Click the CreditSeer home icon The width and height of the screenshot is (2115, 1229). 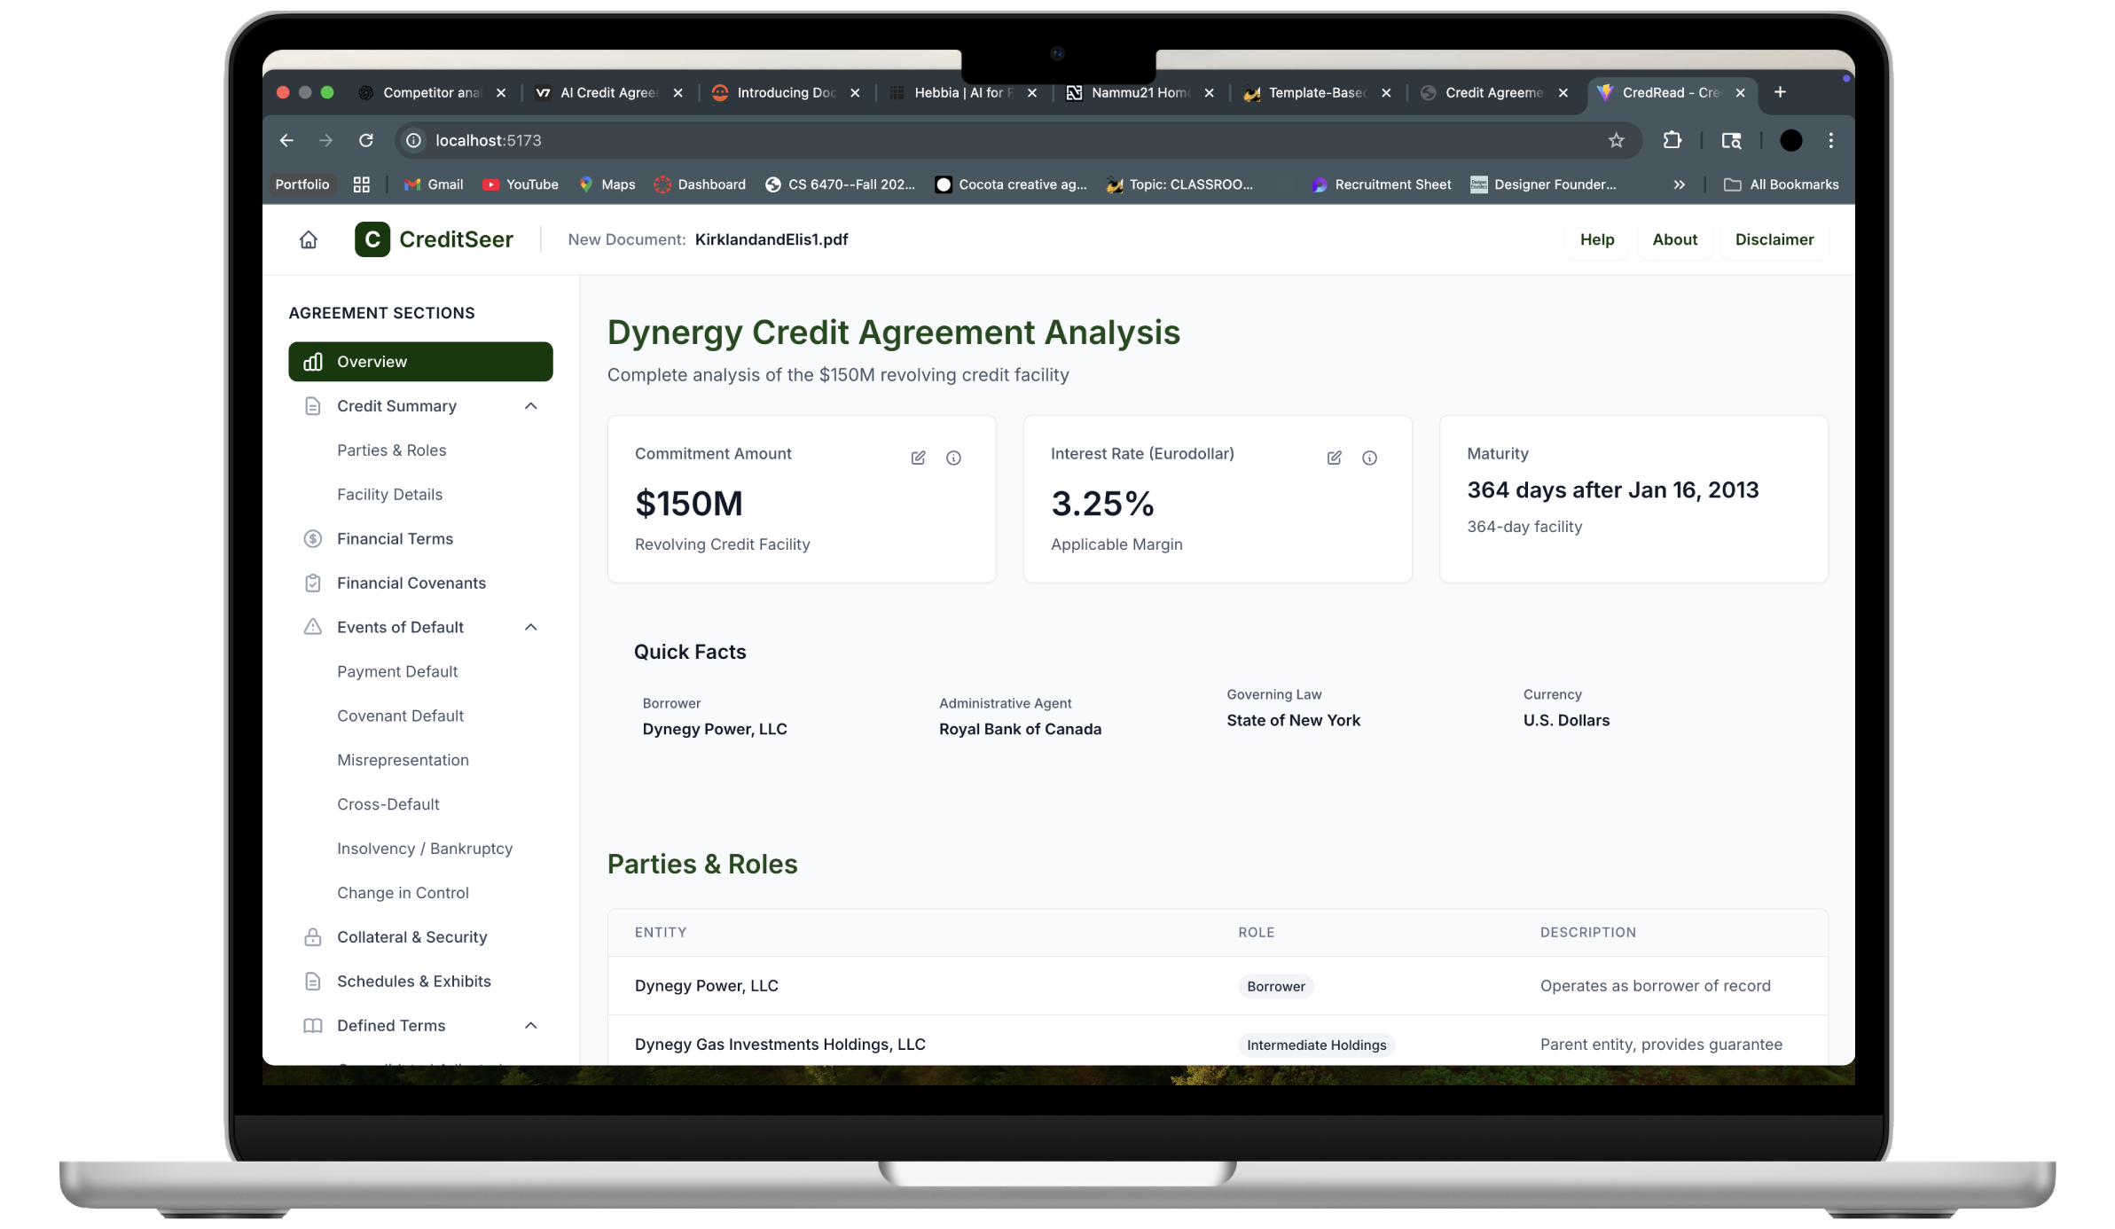[x=308, y=239]
